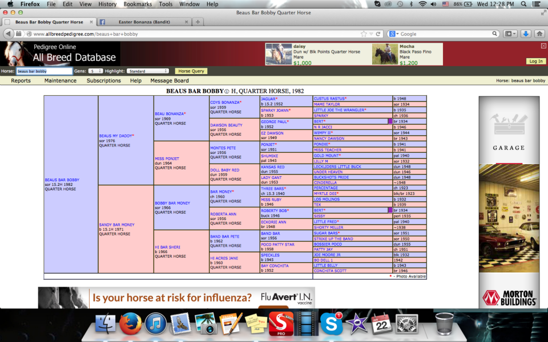This screenshot has width=548, height=342.
Task: Open Mail stamp icon in the Dock
Action: (x=180, y=324)
